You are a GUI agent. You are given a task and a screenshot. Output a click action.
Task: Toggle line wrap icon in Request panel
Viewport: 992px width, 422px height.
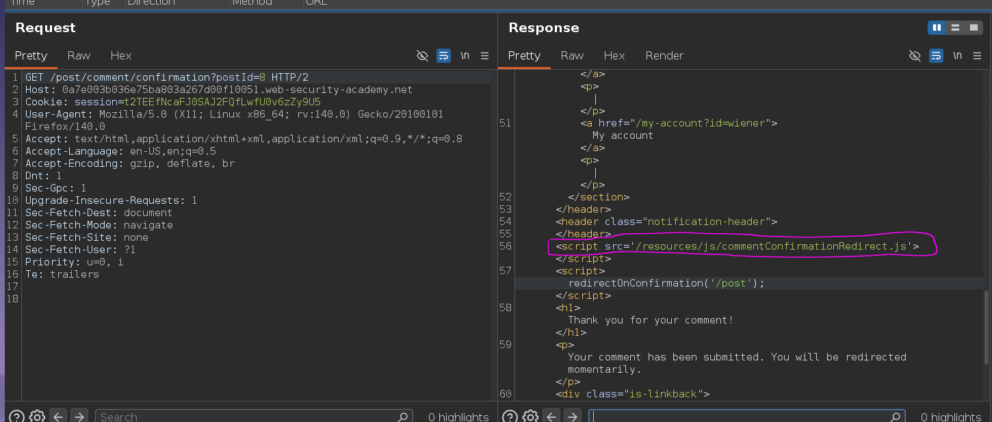click(x=443, y=55)
